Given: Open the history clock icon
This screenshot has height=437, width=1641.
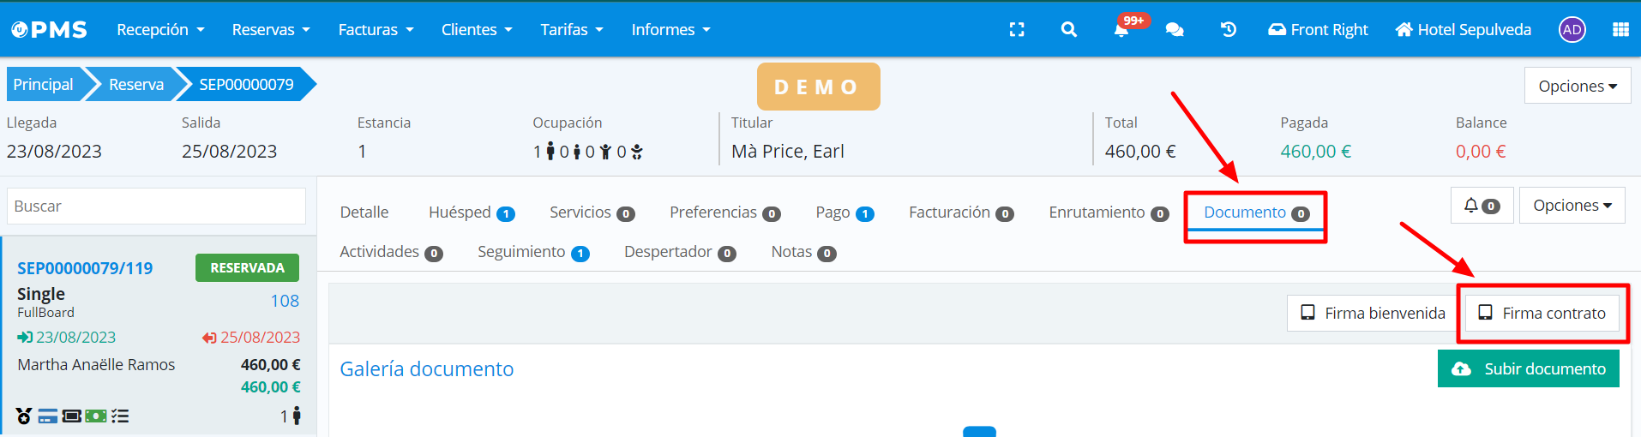Looking at the screenshot, I should click(x=1228, y=30).
